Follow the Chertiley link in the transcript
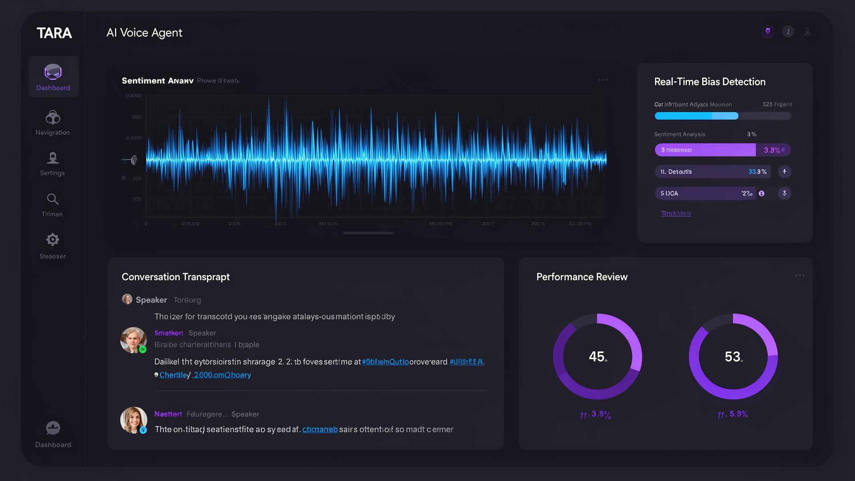 pos(173,375)
